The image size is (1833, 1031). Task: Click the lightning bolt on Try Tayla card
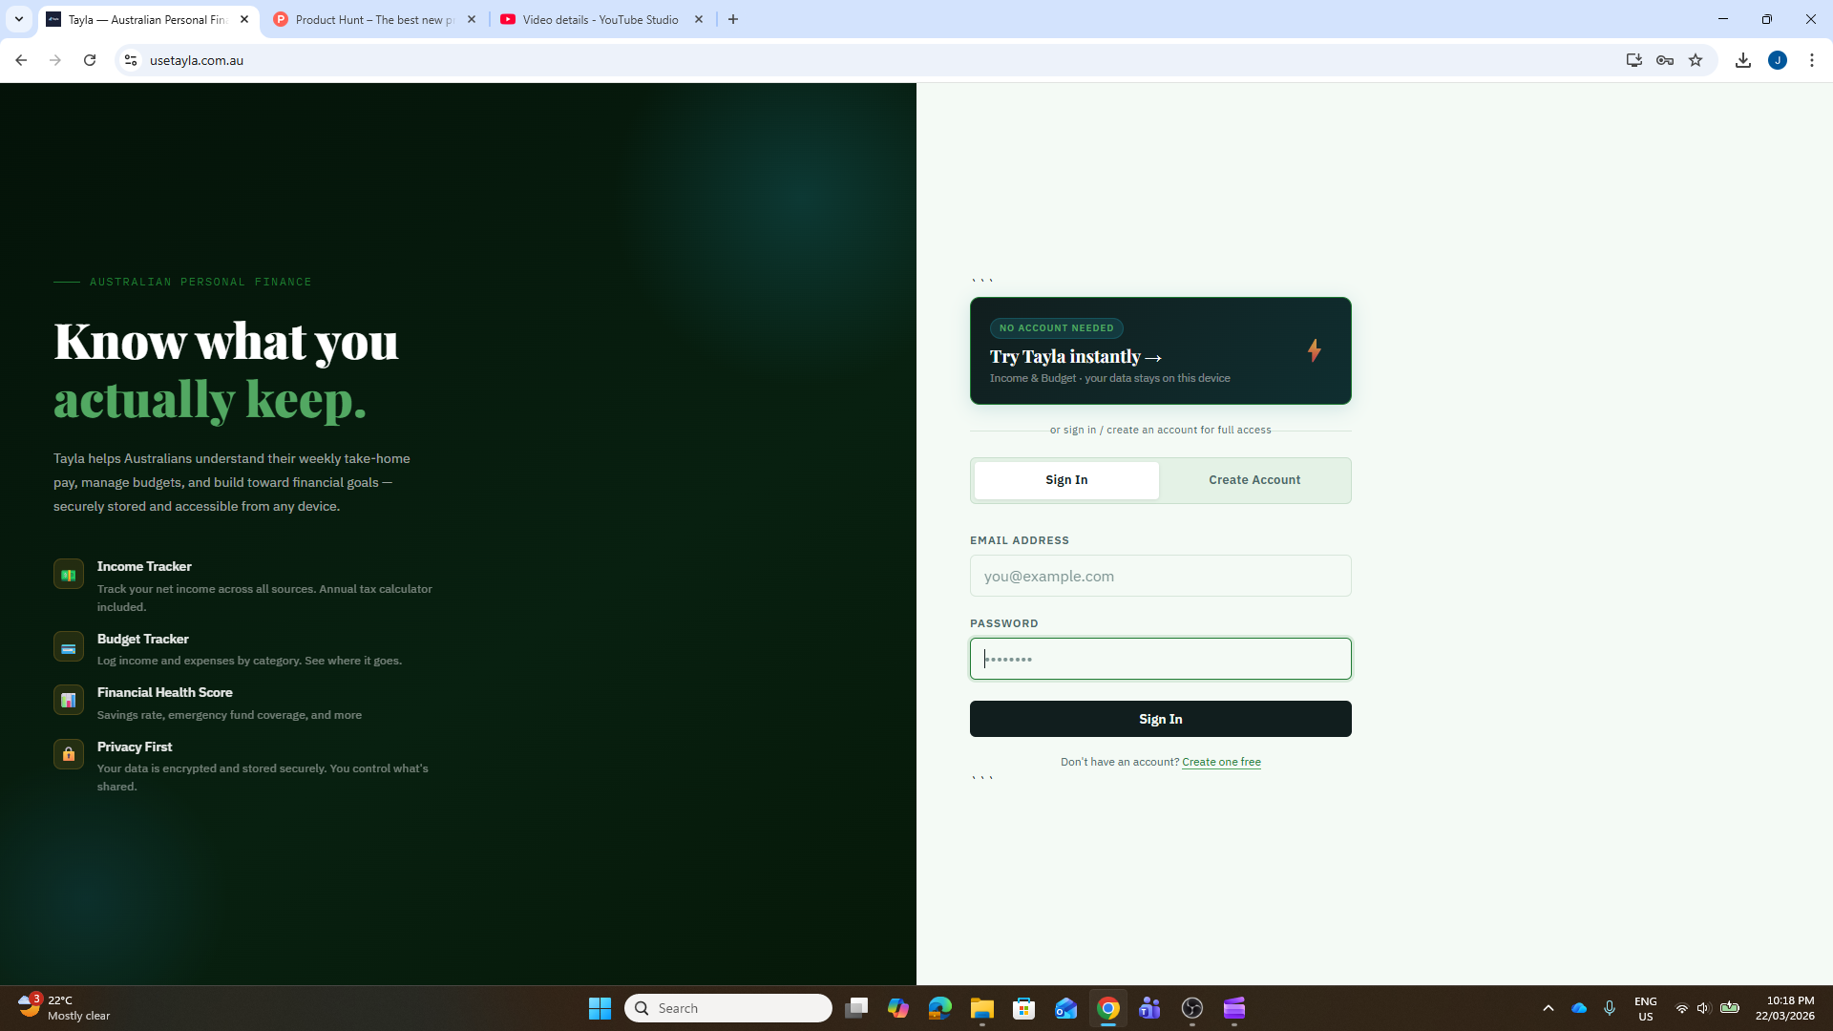(1315, 350)
